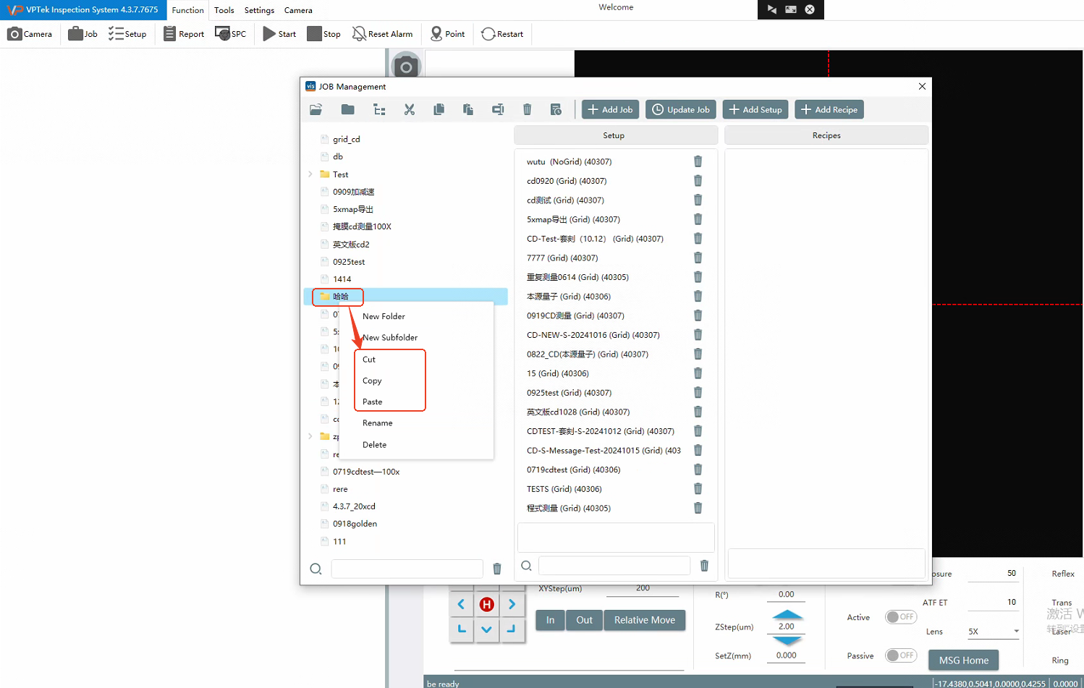Expand the Test folder in job tree

(x=310, y=174)
